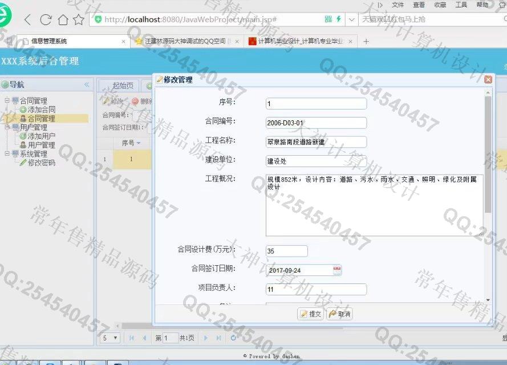Click the 提交 button
507x365 pixels.
[x=310, y=314]
